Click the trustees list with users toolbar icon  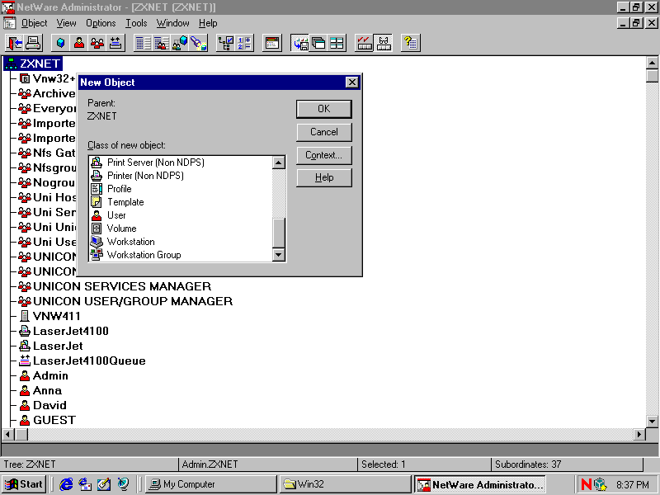[x=162, y=43]
